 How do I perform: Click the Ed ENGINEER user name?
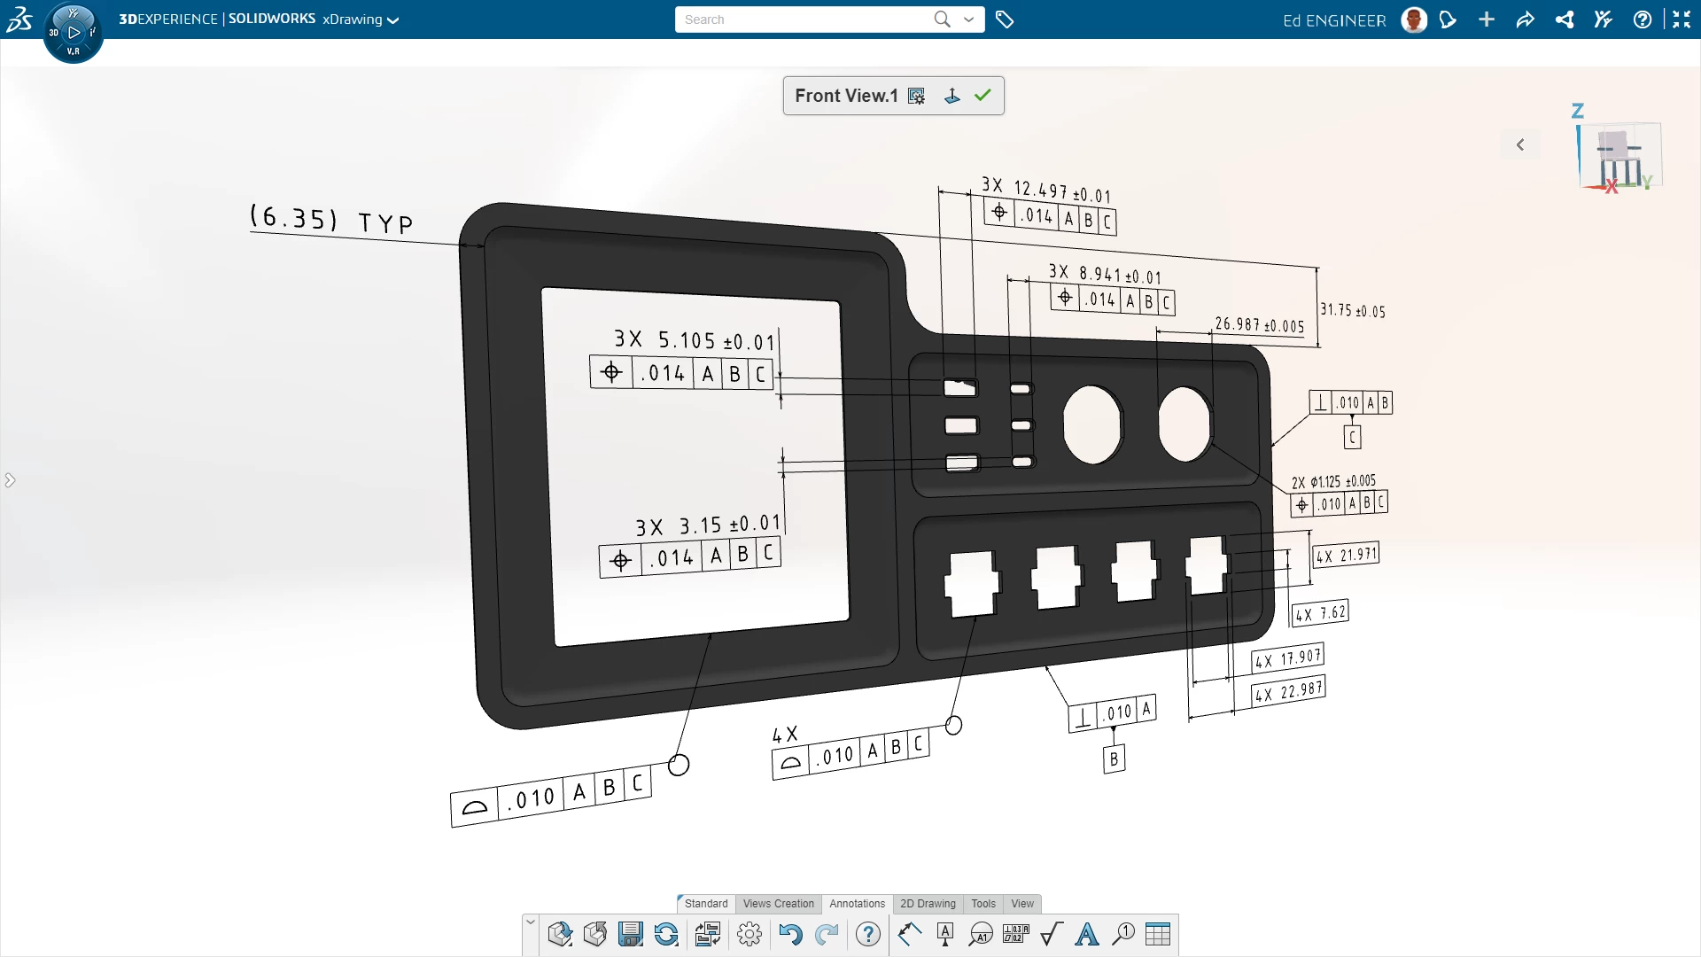(x=1334, y=20)
